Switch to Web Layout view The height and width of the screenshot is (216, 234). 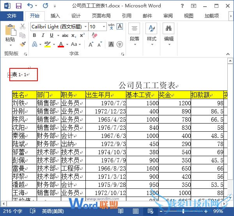150,211
